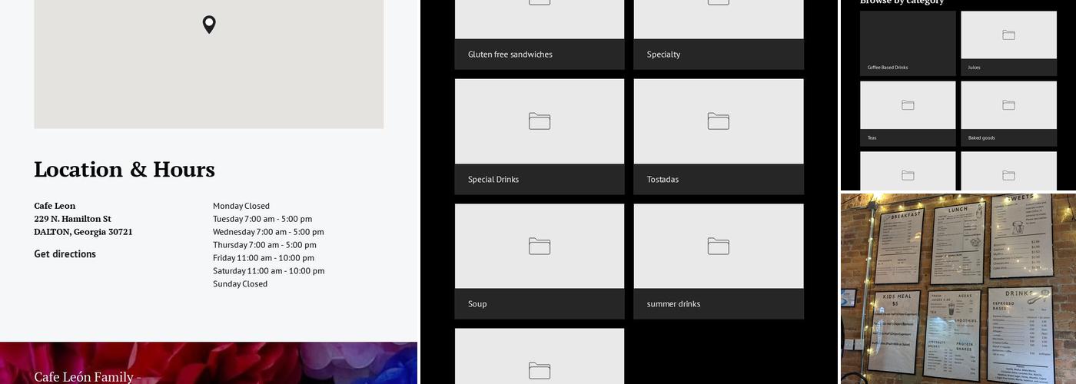This screenshot has height=384, width=1076.
Task: Click the Baked goods label
Action: click(x=981, y=138)
